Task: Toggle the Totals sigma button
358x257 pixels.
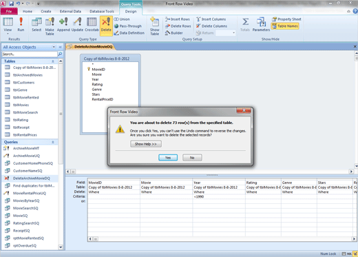Action: (245, 24)
